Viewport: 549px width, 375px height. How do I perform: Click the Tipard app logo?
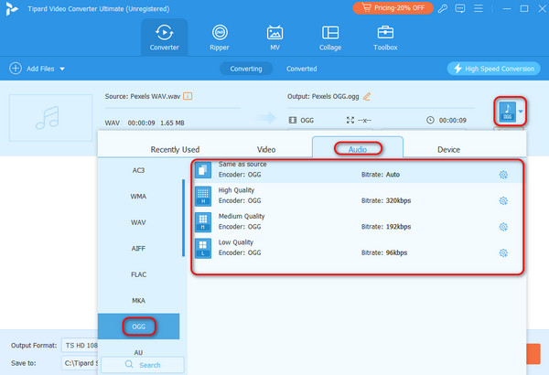click(12, 9)
